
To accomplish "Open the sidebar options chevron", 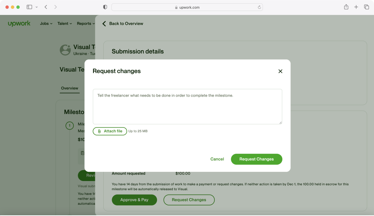I will point(37,7).
